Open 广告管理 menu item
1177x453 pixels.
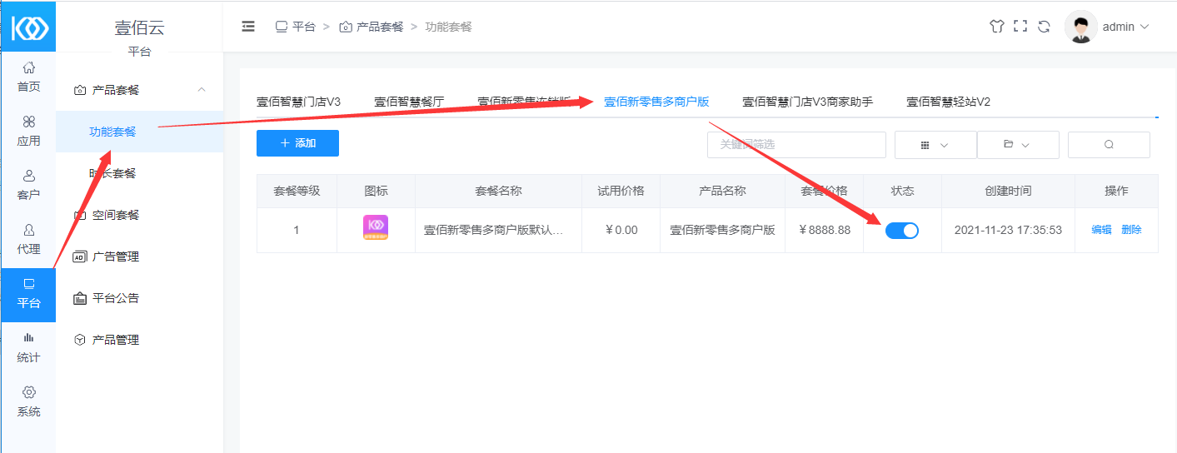coord(140,256)
